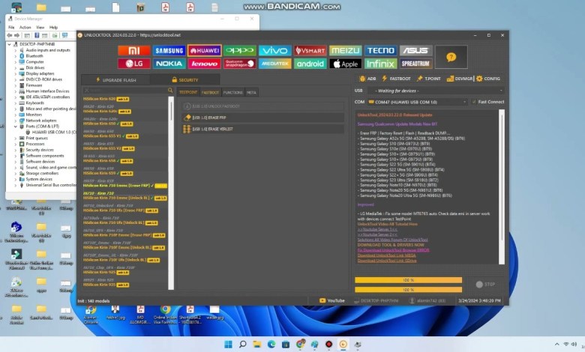This screenshot has height=352, width=585.
Task: Open DEVMGR device manager shortcut
Action: [x=460, y=79]
